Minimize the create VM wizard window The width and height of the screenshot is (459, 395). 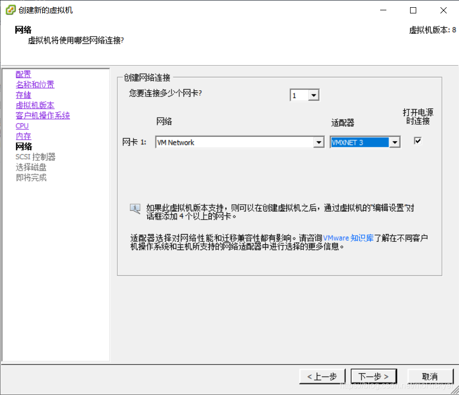coord(383,10)
